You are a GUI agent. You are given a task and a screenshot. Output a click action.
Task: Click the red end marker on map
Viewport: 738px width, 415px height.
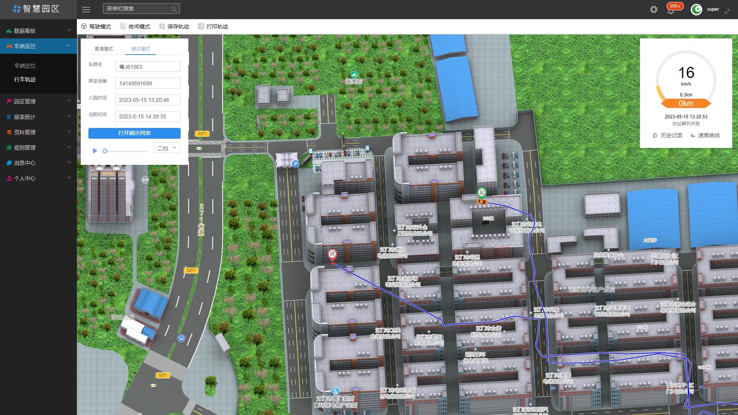pyautogui.click(x=332, y=254)
